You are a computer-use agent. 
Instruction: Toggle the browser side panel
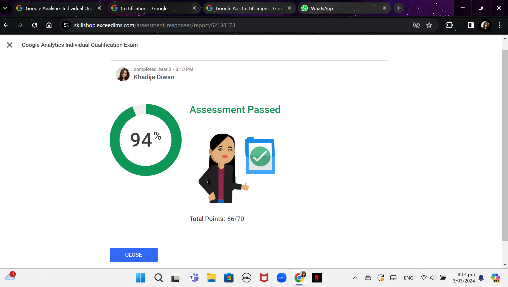470,25
